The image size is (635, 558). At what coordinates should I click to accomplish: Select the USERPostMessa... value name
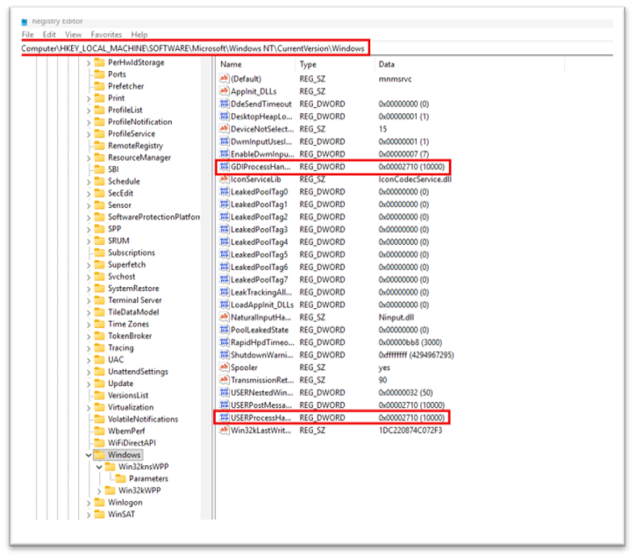[x=261, y=405]
